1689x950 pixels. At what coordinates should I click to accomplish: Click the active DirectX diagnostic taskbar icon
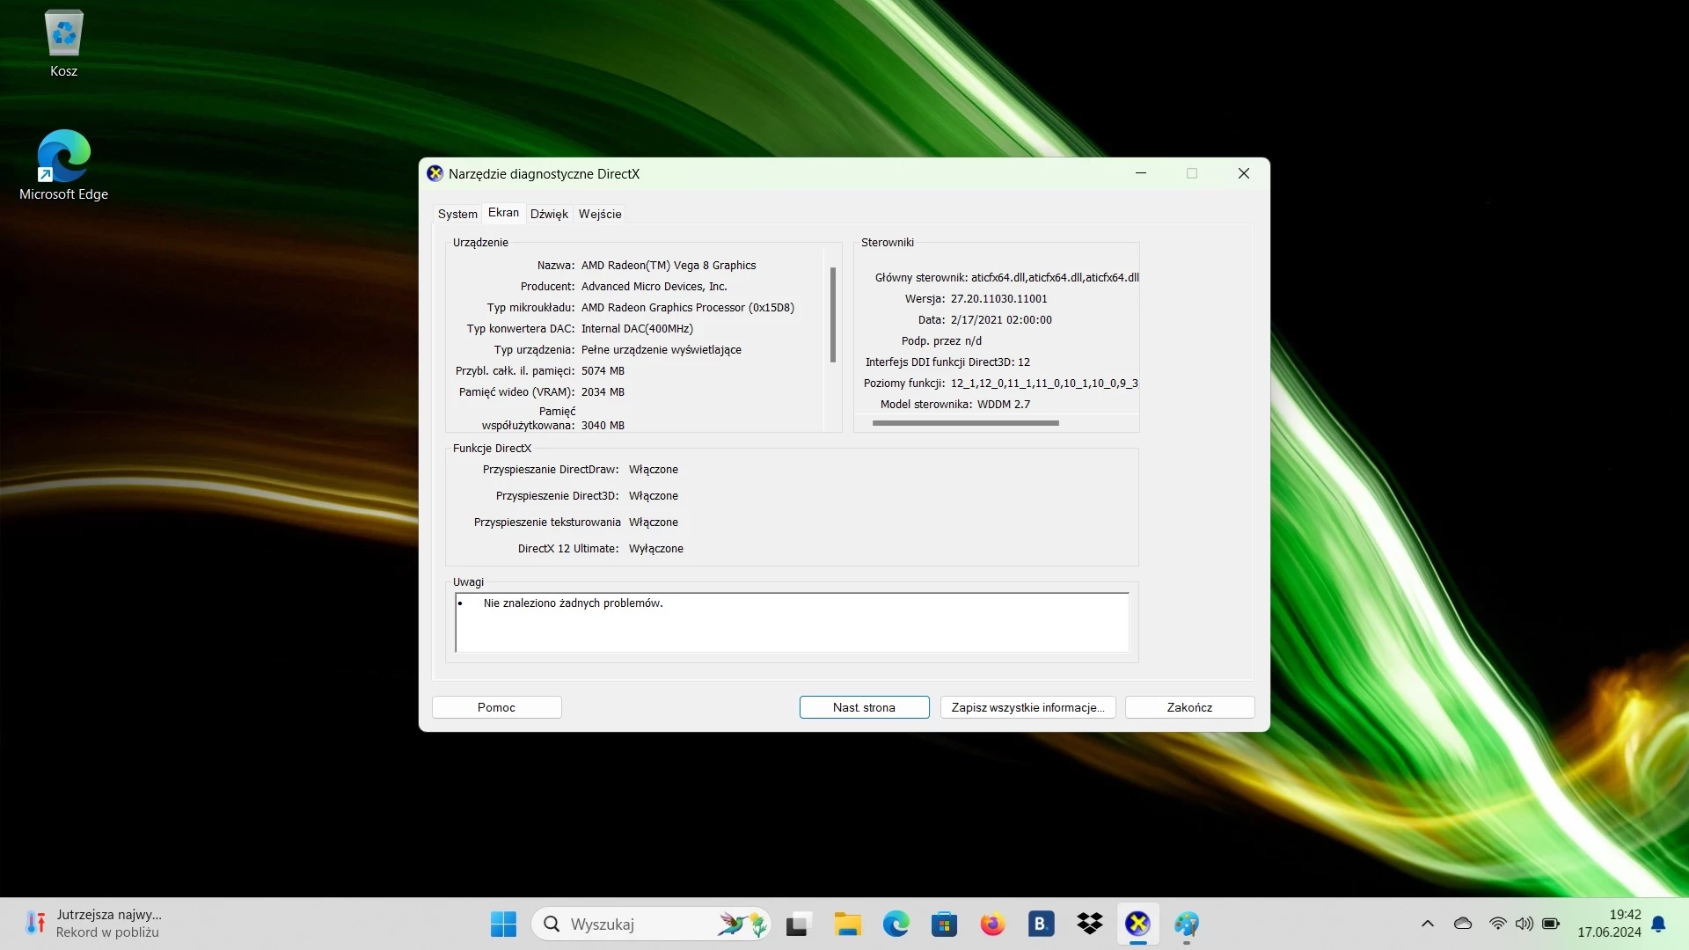click(1137, 924)
